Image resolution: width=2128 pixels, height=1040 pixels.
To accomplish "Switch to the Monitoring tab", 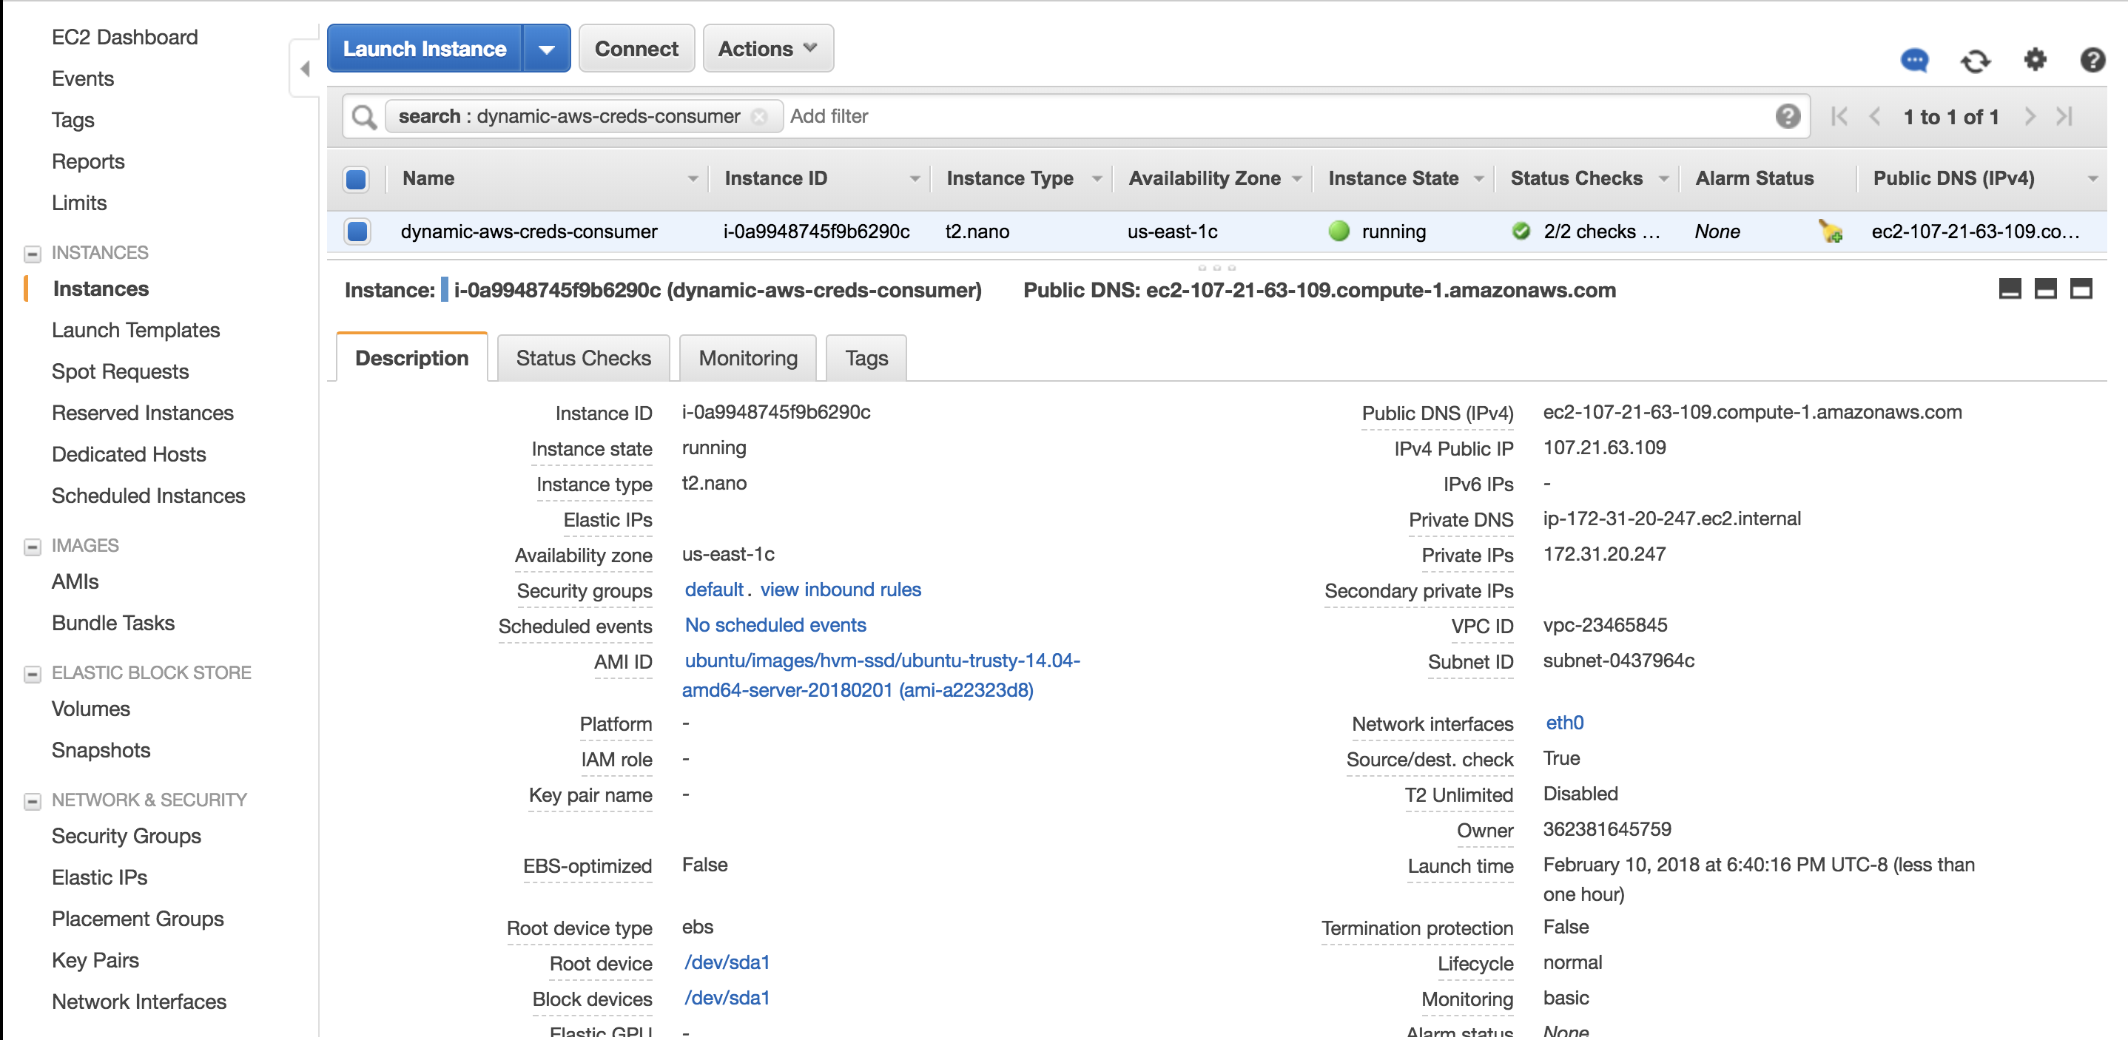I will pos(747,359).
